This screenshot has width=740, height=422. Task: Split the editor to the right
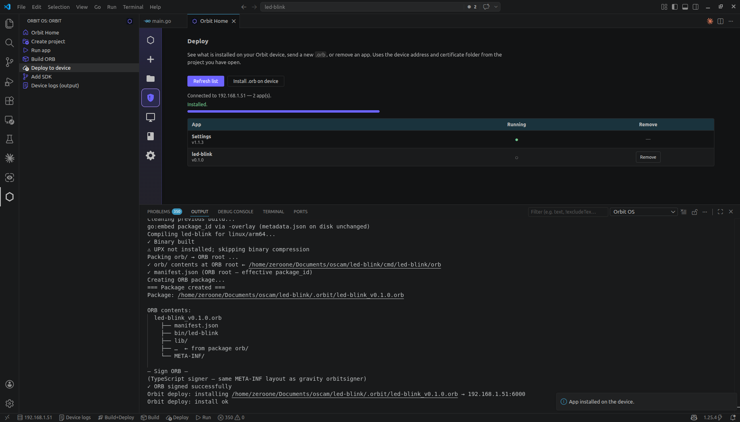click(720, 21)
